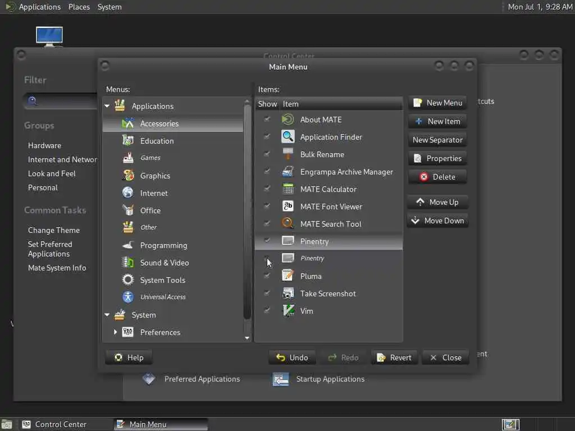Image resolution: width=575 pixels, height=431 pixels.
Task: Click the Sound & Video icon
Action: click(127, 263)
